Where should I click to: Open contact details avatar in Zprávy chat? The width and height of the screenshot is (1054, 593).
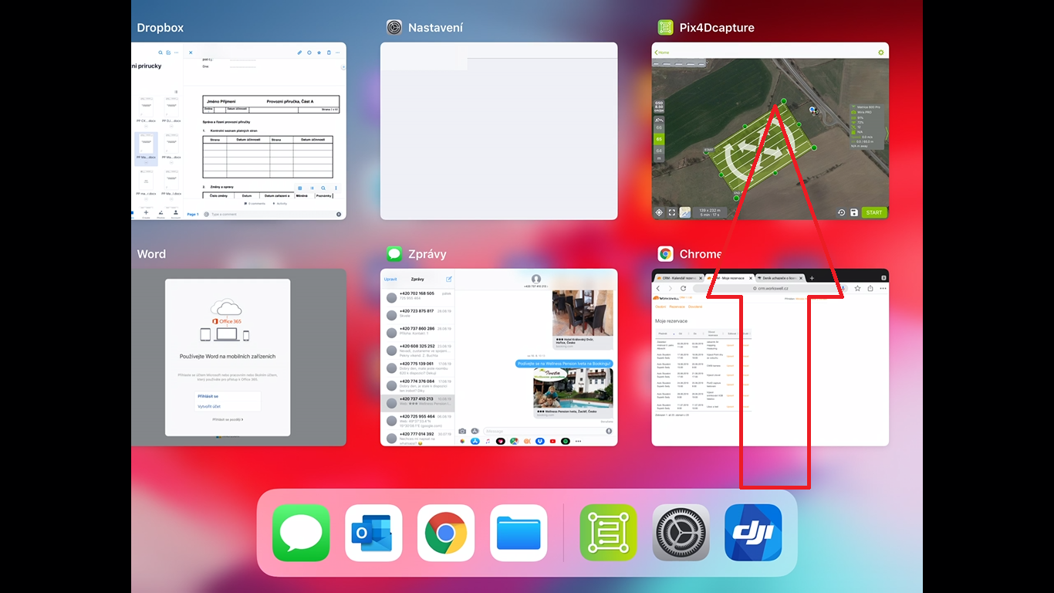tap(536, 279)
